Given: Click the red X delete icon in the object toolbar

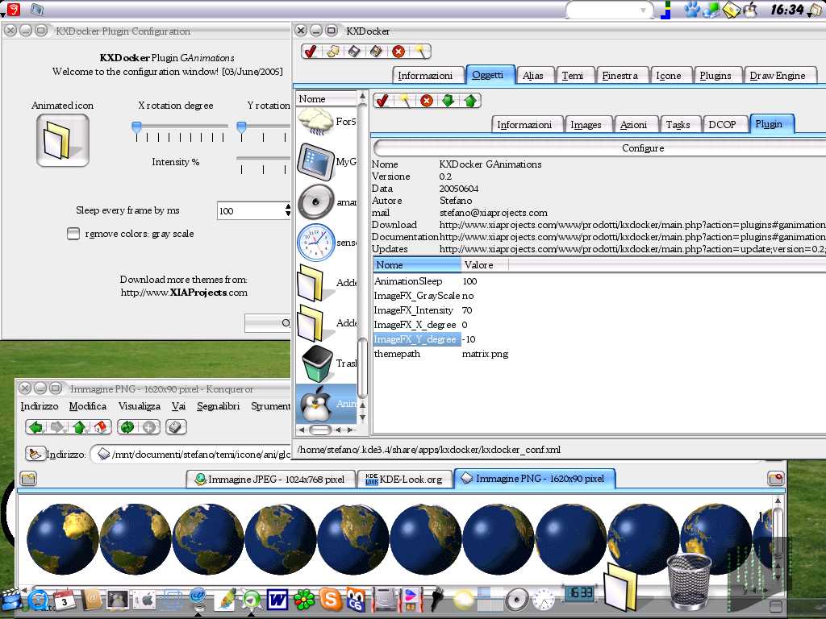Looking at the screenshot, I should (x=427, y=100).
